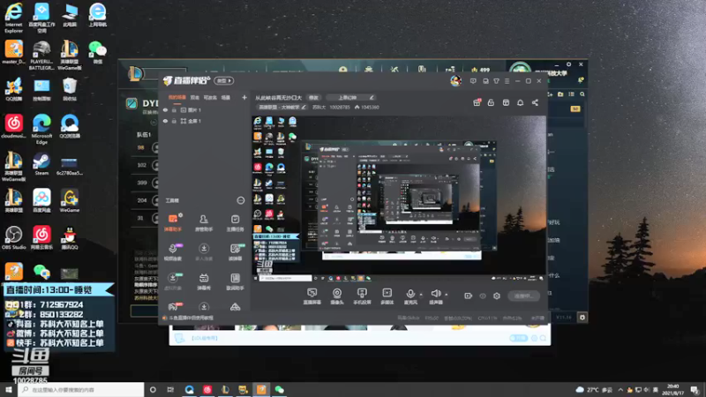
Task: Switch to the second scene tab
Action: [194, 97]
